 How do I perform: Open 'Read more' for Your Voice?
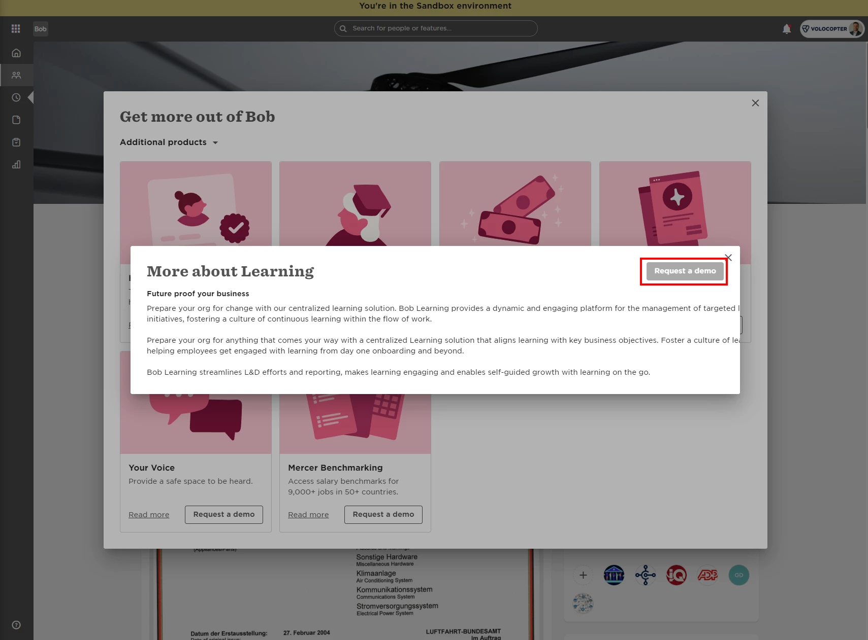click(149, 514)
